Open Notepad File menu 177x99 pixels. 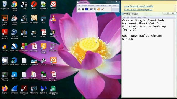pos(124,17)
